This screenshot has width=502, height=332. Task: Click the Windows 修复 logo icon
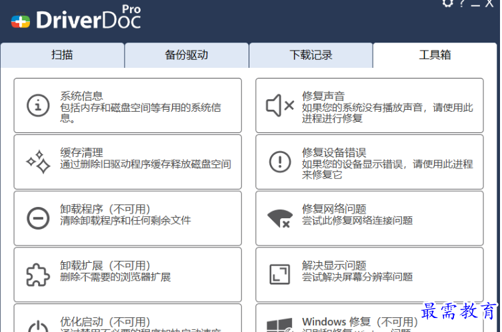click(280, 325)
